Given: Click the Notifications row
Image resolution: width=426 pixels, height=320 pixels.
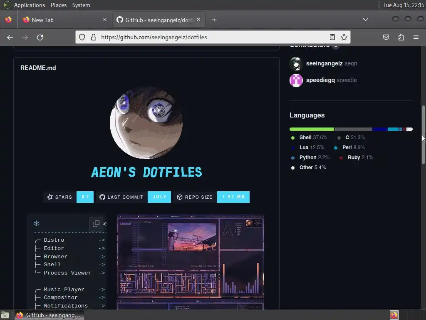Looking at the screenshot, I should pos(70,306).
